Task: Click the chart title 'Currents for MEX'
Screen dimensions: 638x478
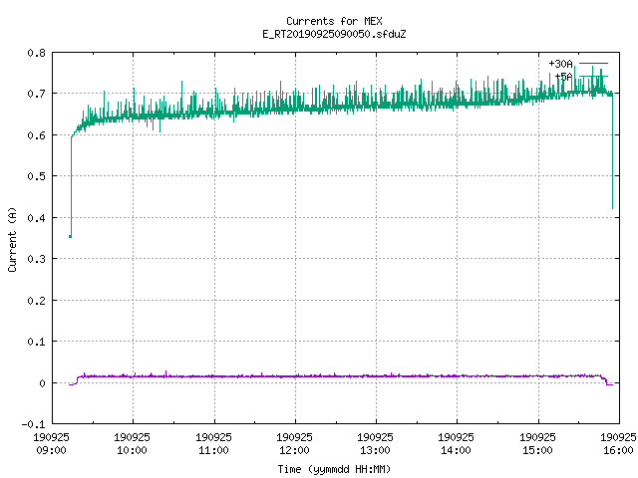Action: 334,21
